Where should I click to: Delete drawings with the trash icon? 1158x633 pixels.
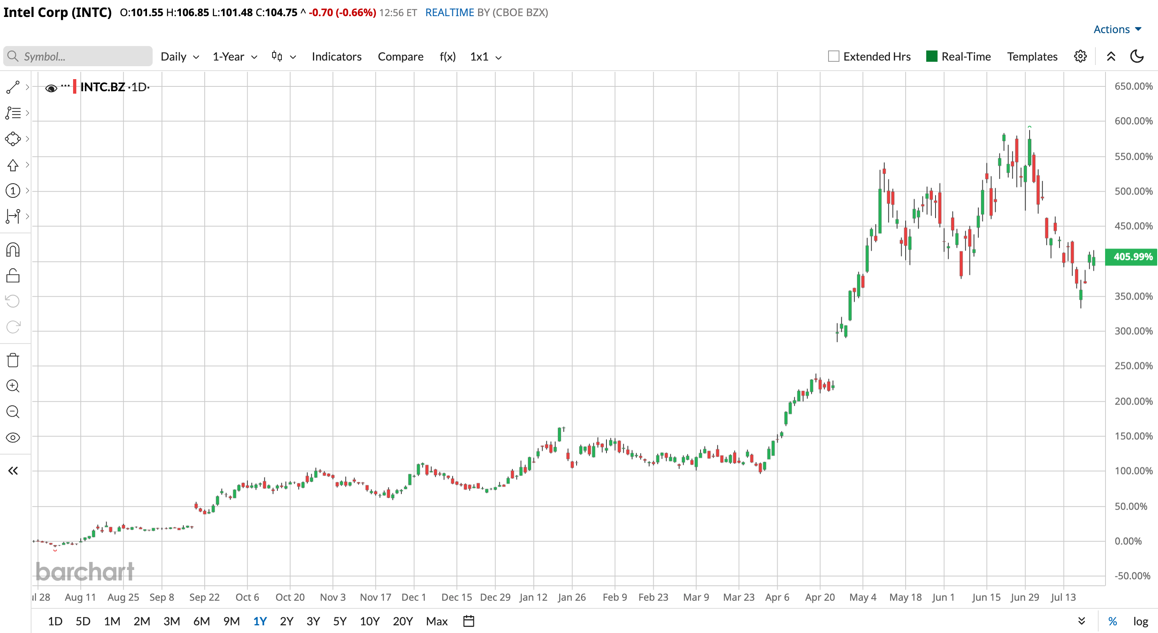point(13,360)
